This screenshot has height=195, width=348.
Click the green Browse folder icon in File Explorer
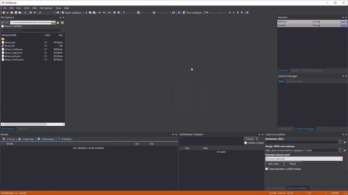[x=58, y=23]
